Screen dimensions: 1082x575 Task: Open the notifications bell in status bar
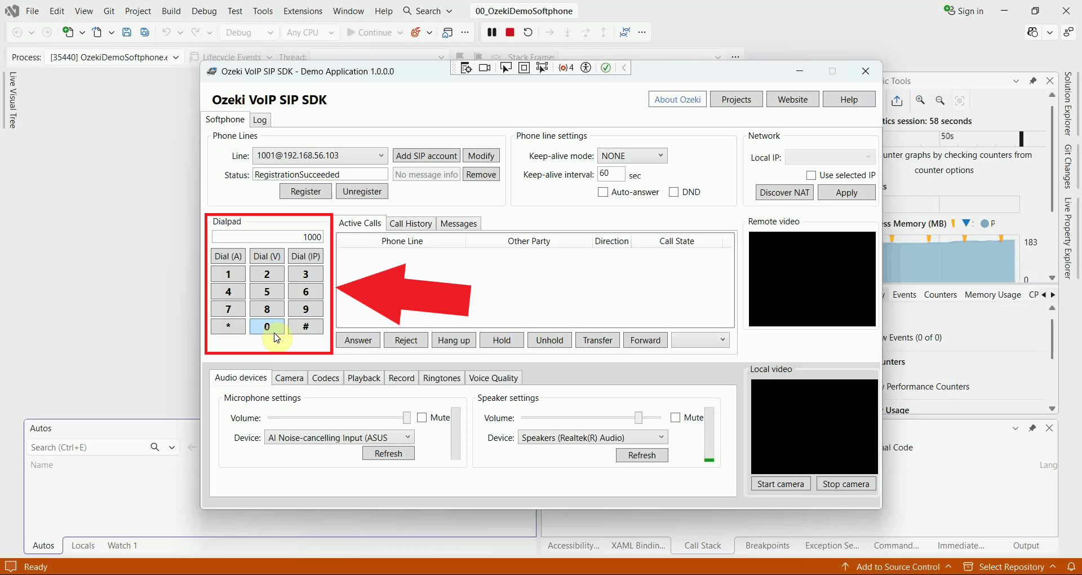(x=1071, y=567)
